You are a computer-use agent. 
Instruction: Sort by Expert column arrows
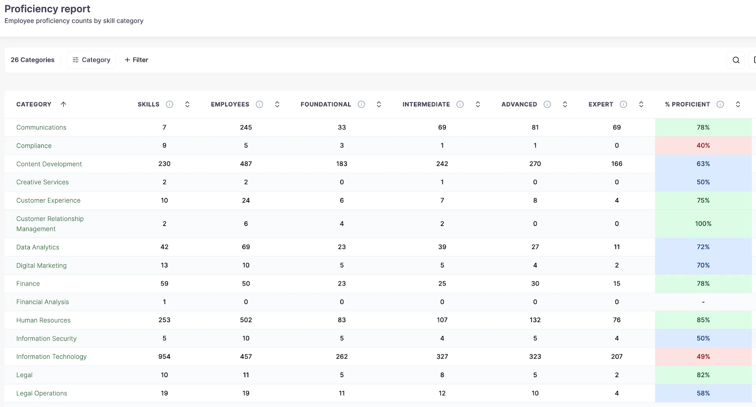click(x=641, y=104)
